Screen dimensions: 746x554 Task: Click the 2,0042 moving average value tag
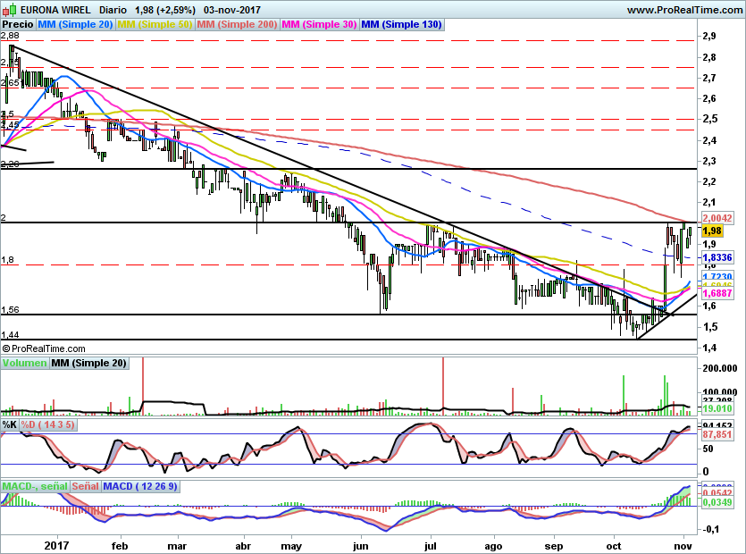[717, 217]
